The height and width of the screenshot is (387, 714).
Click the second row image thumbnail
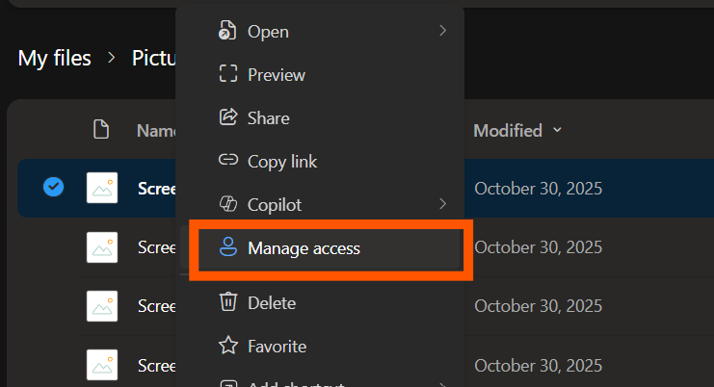[x=102, y=247]
